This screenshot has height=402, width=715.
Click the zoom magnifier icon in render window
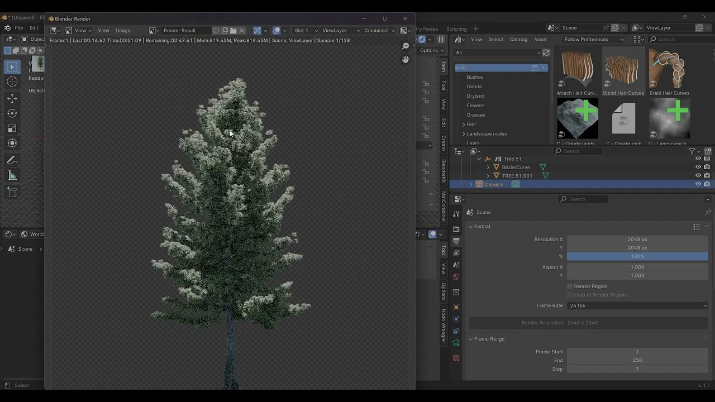click(406, 46)
